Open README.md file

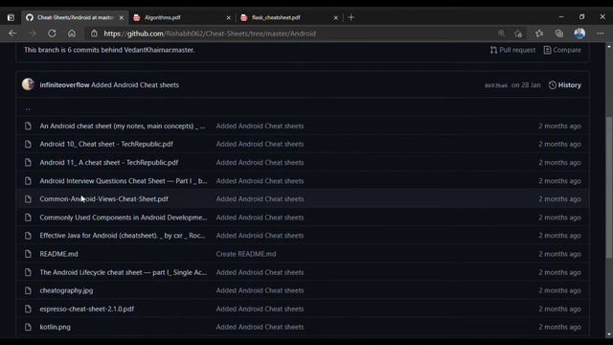click(58, 254)
